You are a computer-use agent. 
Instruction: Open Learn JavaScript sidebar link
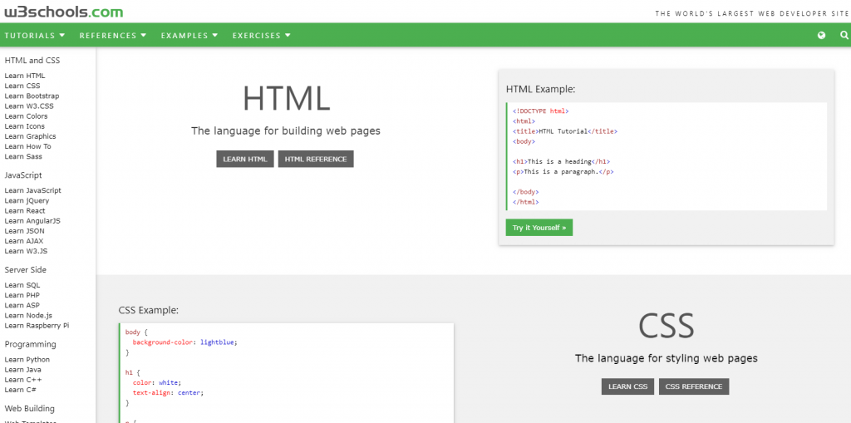33,190
